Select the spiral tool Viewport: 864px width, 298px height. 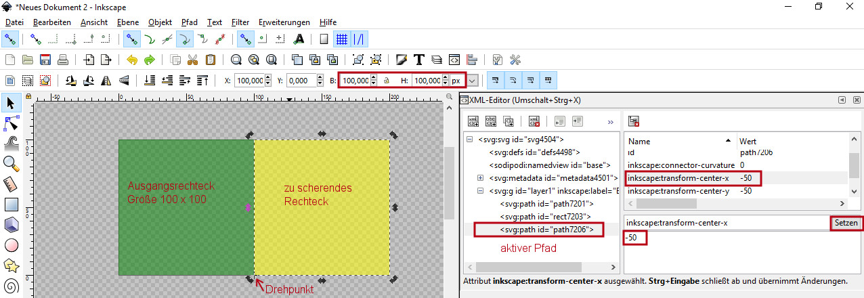pyautogui.click(x=11, y=284)
